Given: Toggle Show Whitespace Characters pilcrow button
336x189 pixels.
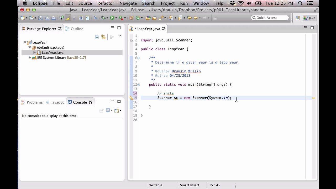Looking at the screenshot, I should pos(87,18).
